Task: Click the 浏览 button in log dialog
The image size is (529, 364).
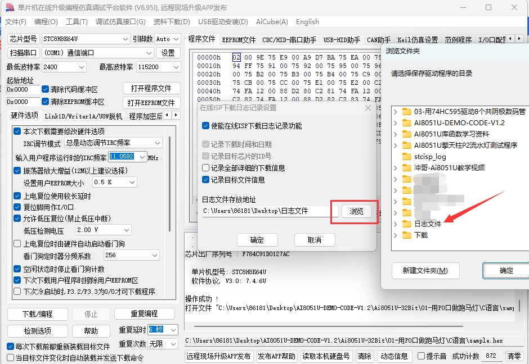Action: pos(356,211)
